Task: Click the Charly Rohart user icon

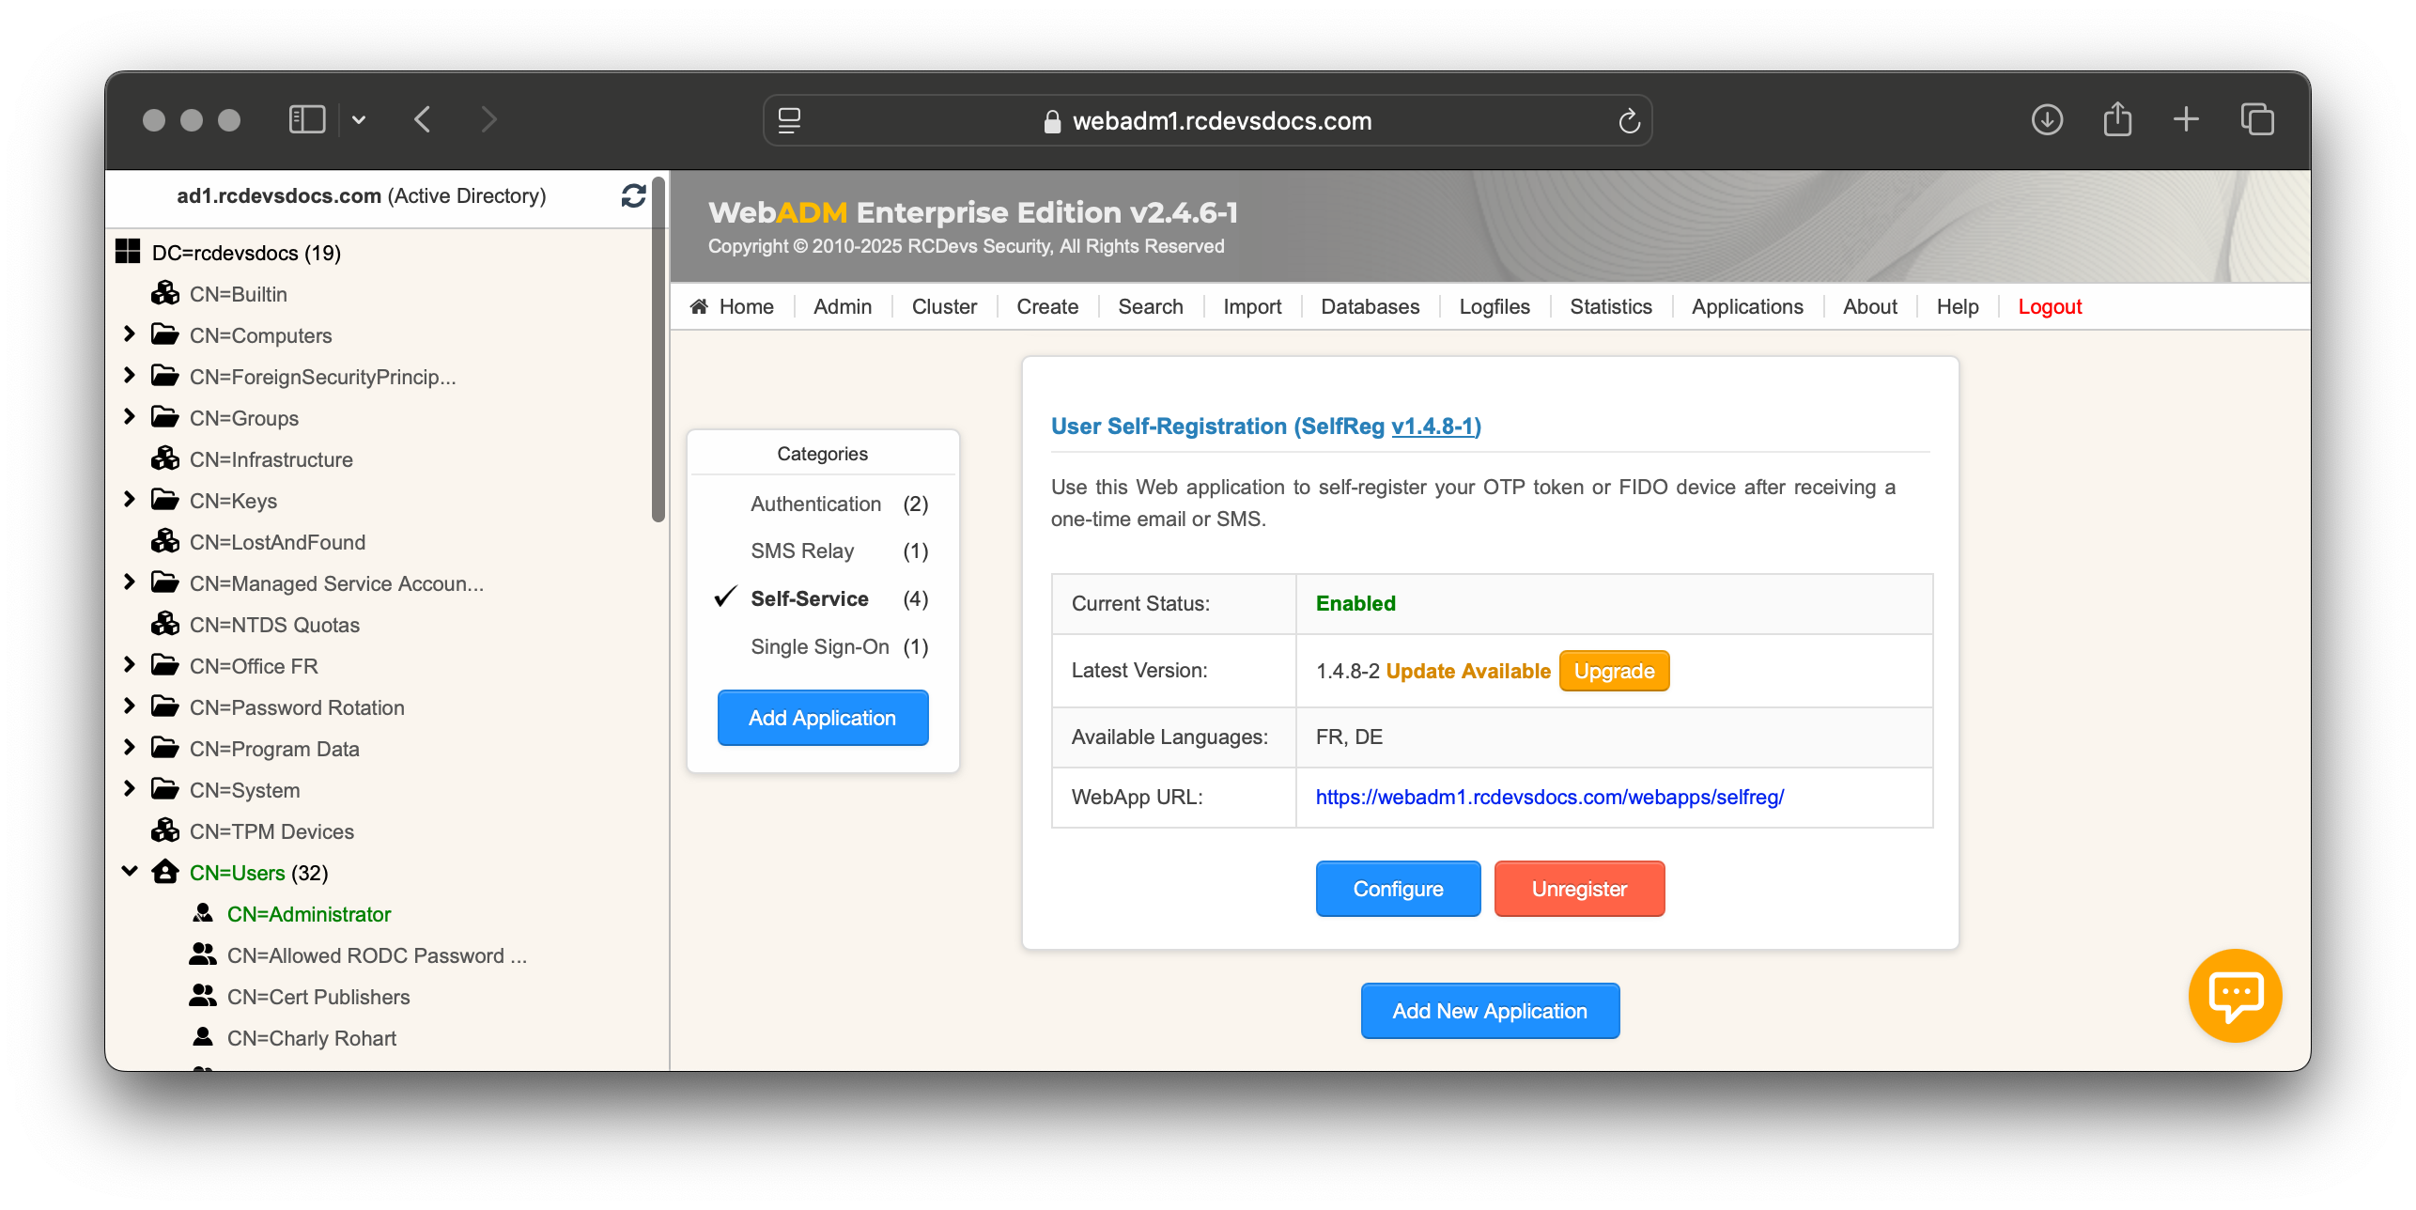Action: pyautogui.click(x=203, y=1037)
